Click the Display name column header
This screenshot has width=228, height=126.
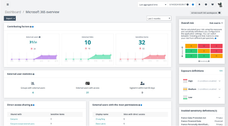pos(102,114)
